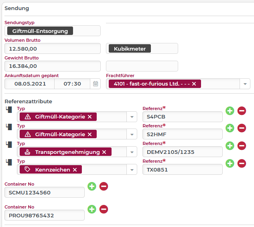Image resolution: width=254 pixels, height=227 pixels.
Task: Add container after SCMU1234560
Action: point(92,186)
